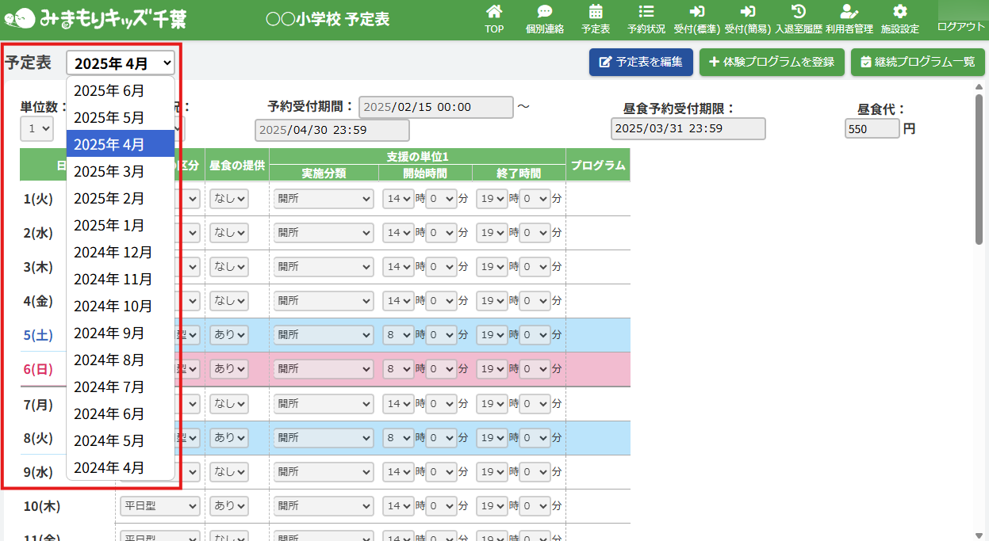Expand 実施分類 dropdown for 5(土)

tap(323, 334)
